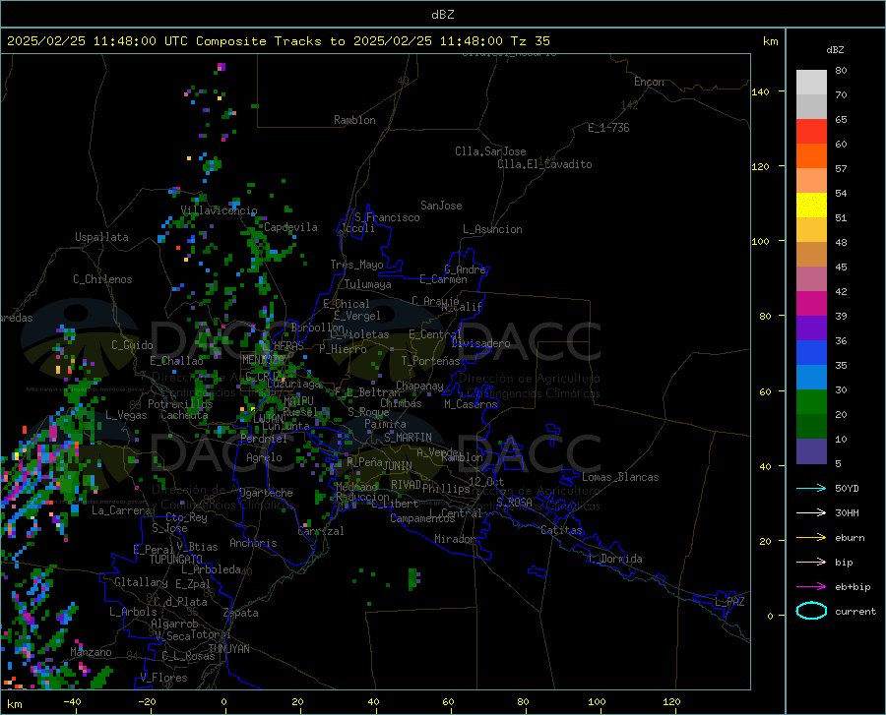Click the magenta eb+bip arrow legend icon
Image resolution: width=886 pixels, height=715 pixels.
[811, 586]
